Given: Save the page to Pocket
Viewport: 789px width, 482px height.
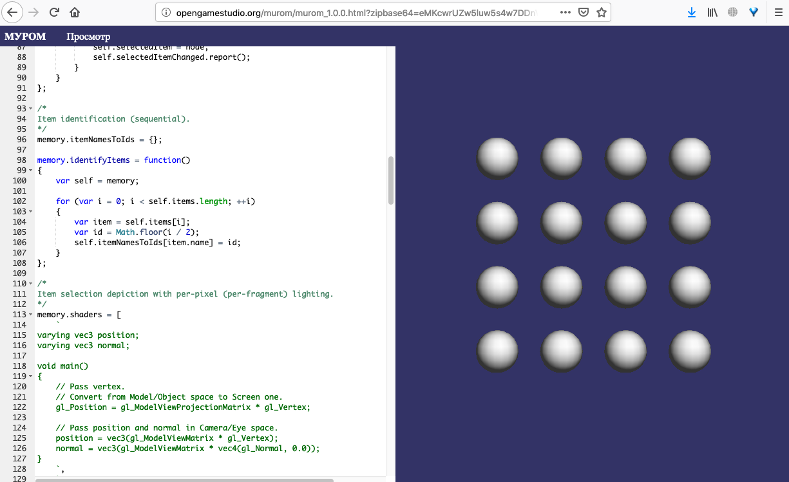Looking at the screenshot, I should (x=583, y=12).
